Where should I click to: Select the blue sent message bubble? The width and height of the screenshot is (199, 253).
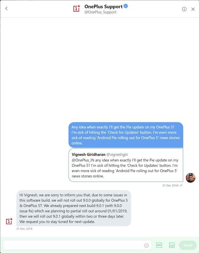[x=126, y=135]
